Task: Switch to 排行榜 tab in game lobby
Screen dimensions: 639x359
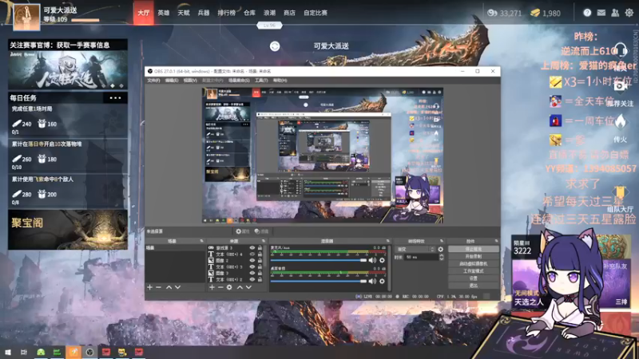Action: [227, 13]
